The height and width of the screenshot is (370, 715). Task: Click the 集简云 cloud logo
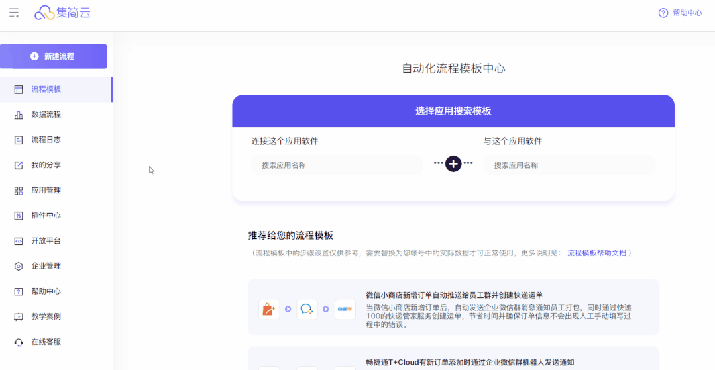point(62,13)
